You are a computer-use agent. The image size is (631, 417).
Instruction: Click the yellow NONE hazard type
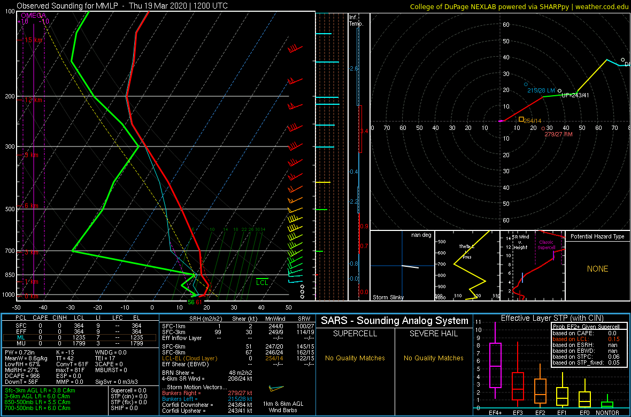598,269
